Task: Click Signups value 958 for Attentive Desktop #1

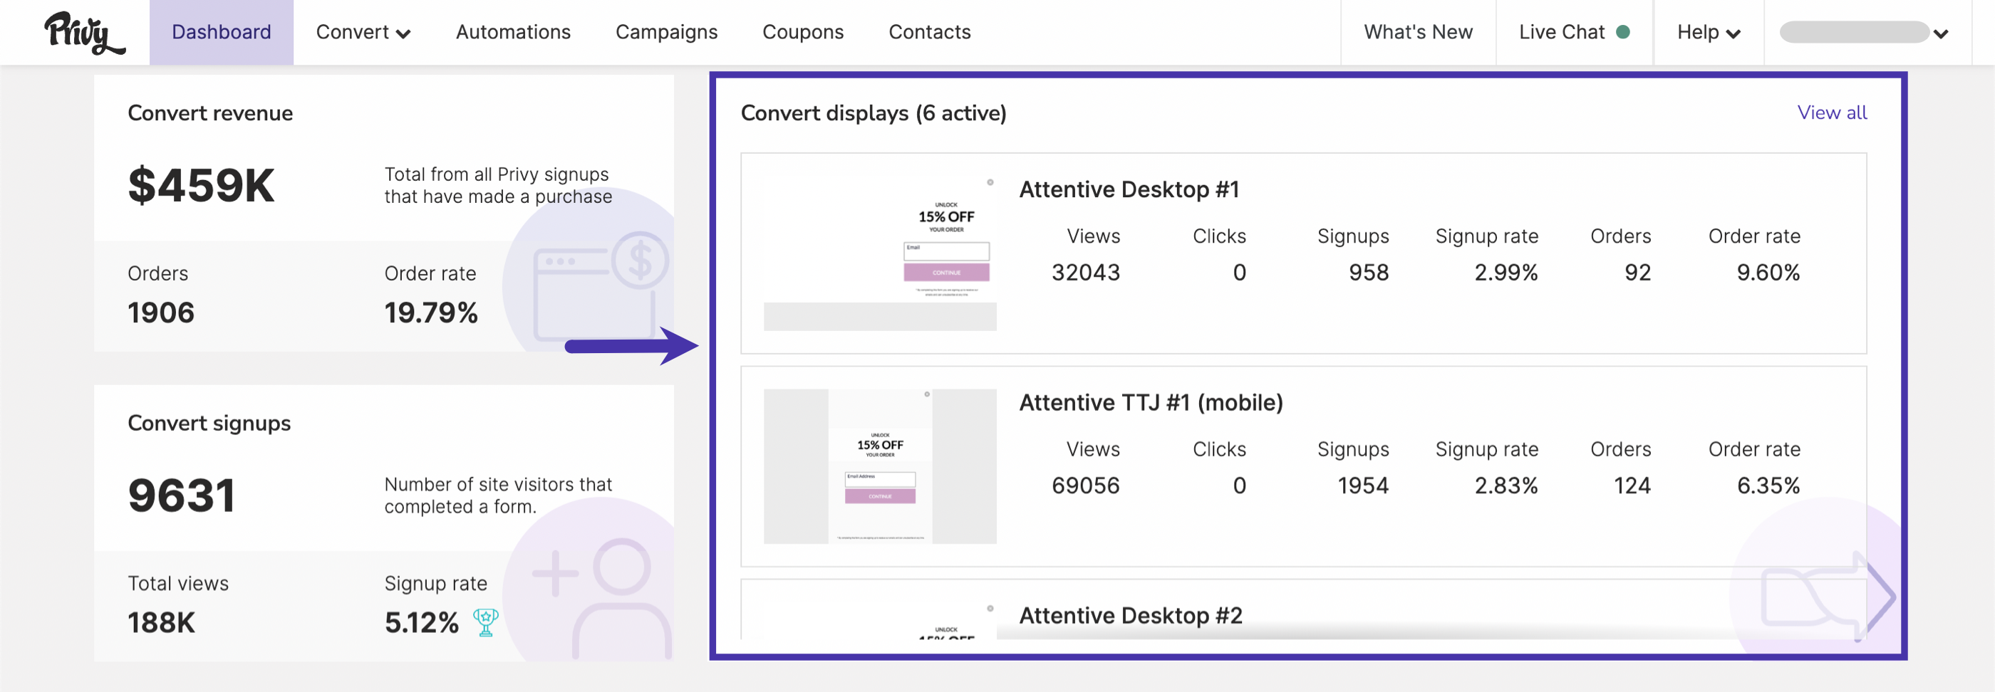Action: (x=1369, y=273)
